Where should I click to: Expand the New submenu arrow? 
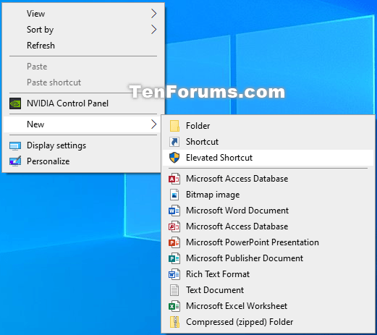tap(153, 124)
